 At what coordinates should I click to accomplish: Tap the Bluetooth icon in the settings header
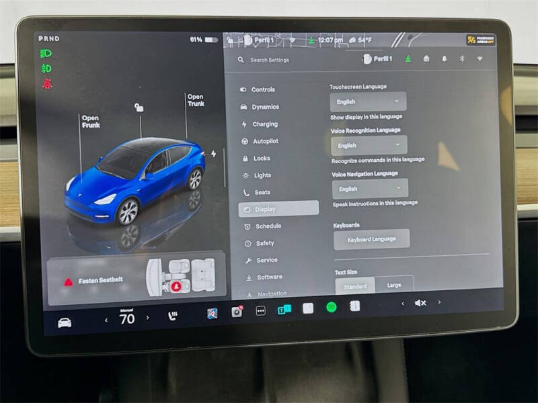pyautogui.click(x=462, y=59)
